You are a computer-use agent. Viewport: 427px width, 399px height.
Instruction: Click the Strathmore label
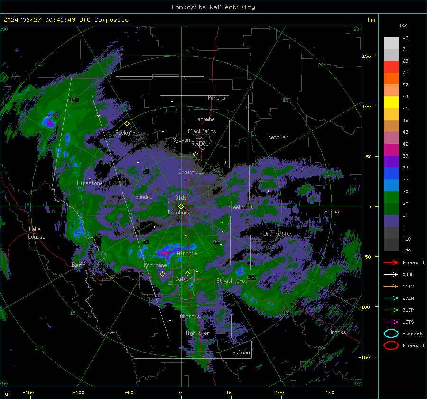[231, 281]
